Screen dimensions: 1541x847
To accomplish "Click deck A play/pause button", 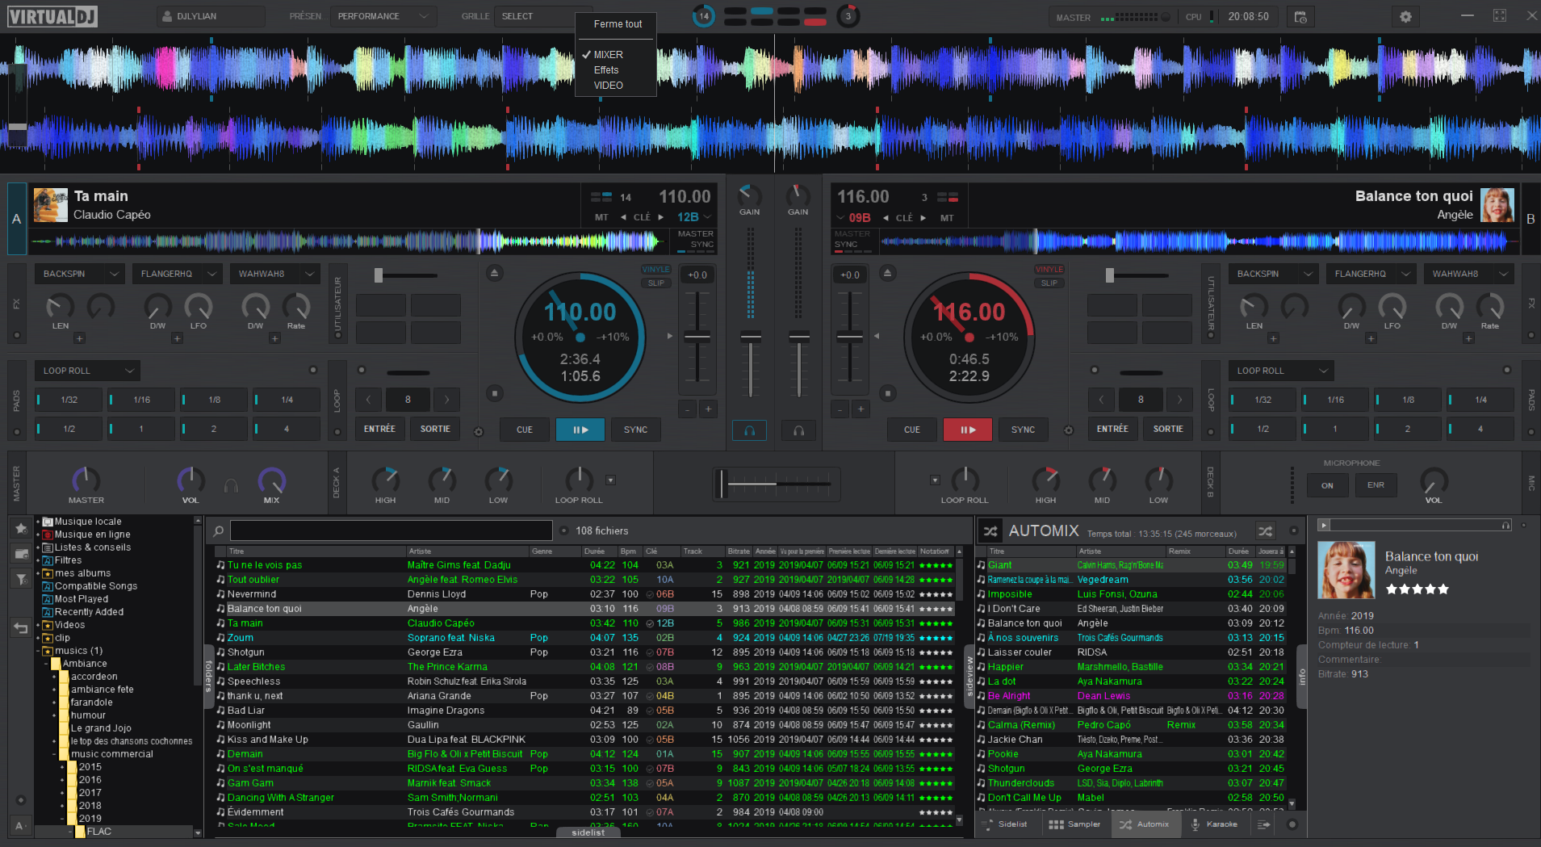I will tap(580, 430).
